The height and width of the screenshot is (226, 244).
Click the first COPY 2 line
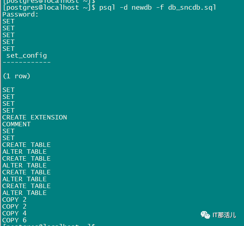click(x=15, y=200)
